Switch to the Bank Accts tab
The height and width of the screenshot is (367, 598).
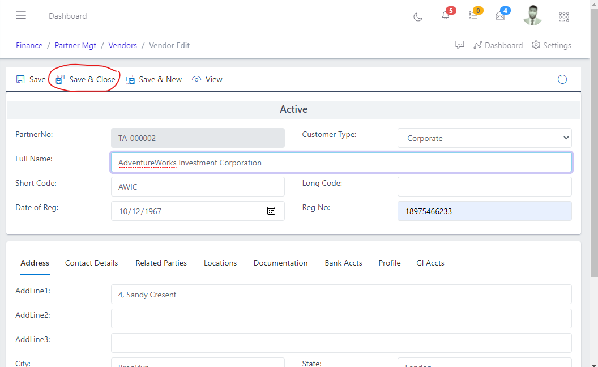pyautogui.click(x=343, y=263)
